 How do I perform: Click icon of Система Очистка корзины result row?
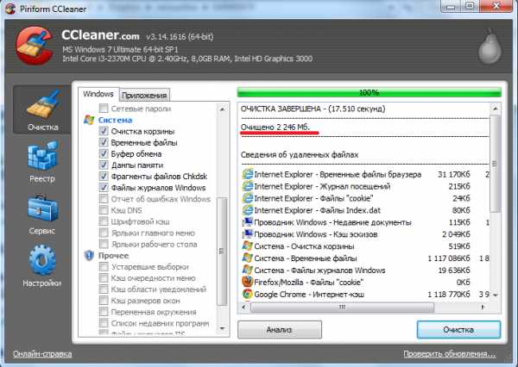pos(248,246)
